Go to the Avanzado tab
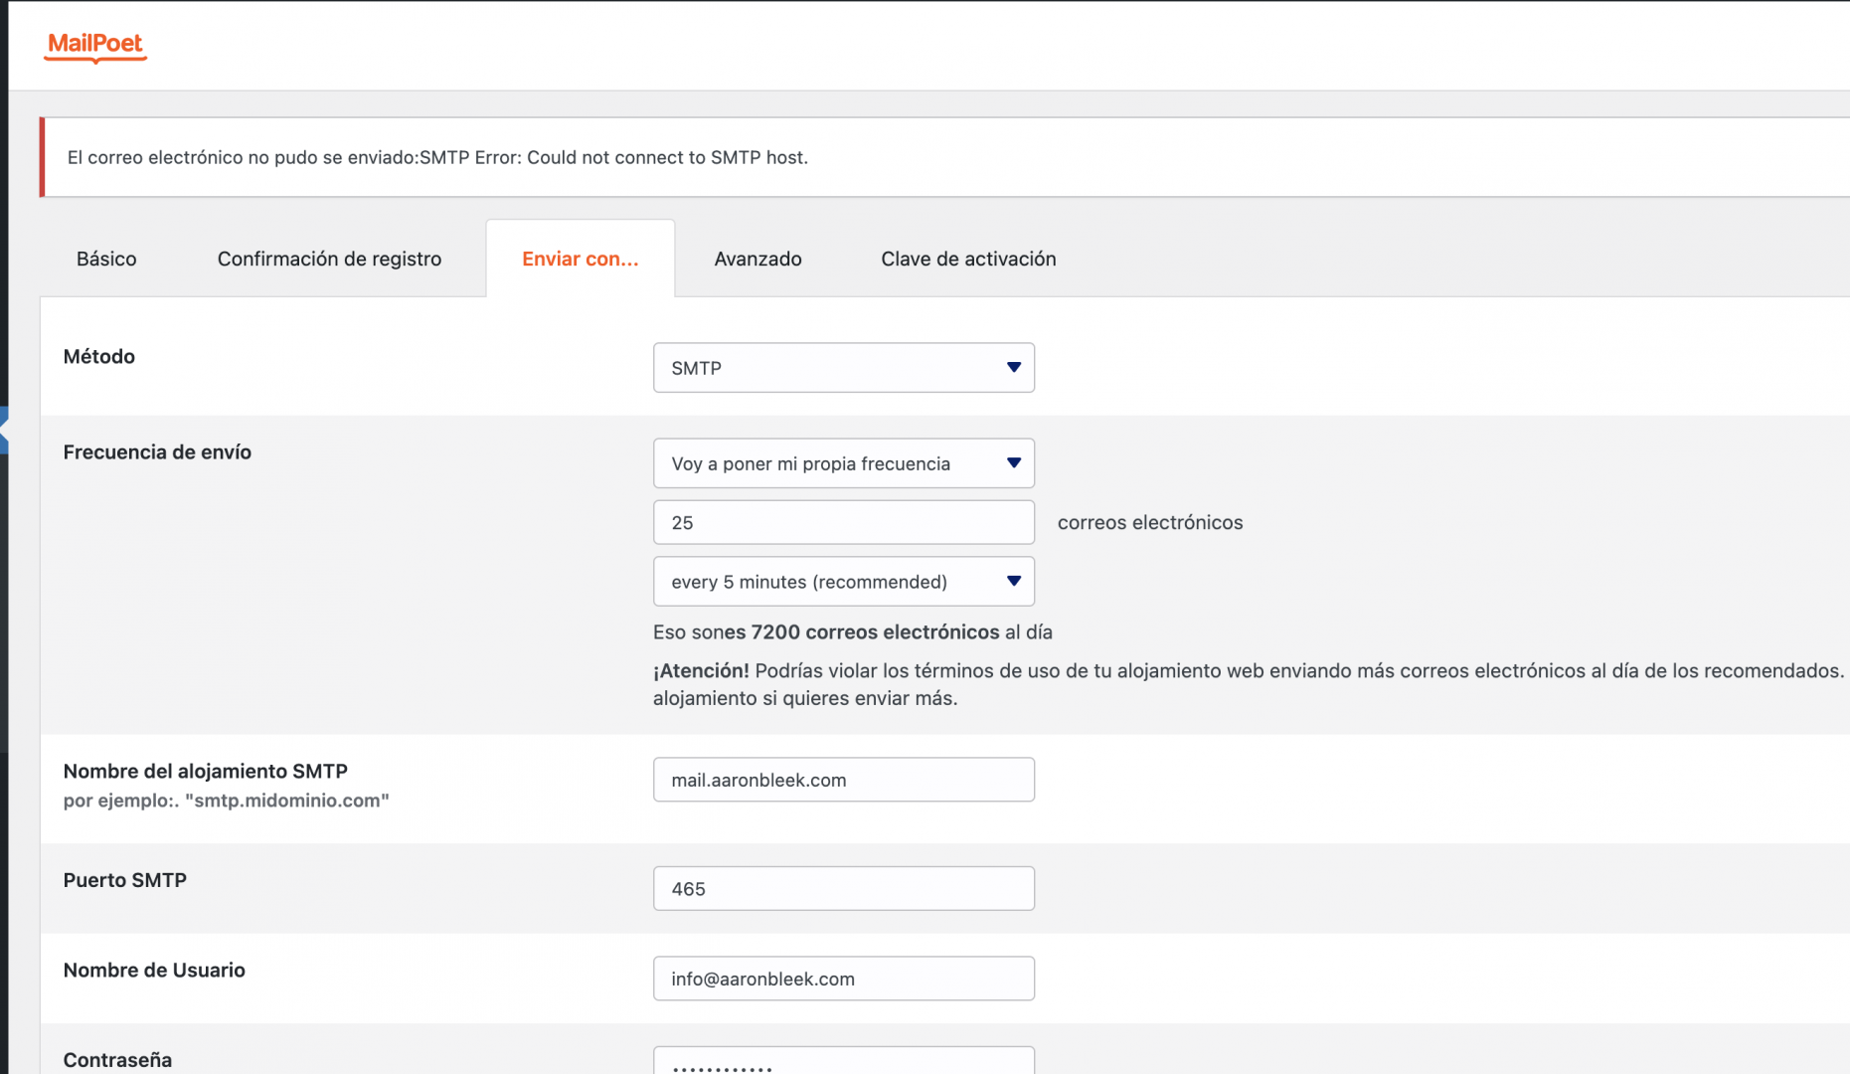The image size is (1850, 1074). [x=757, y=259]
